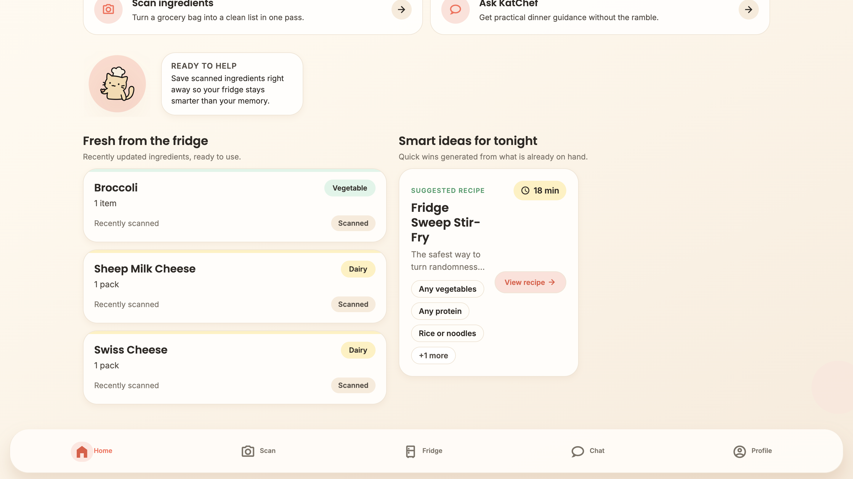Image resolution: width=853 pixels, height=479 pixels.
Task: Click the chat bubble icon on Ask KatChef card
Action: coord(455,9)
